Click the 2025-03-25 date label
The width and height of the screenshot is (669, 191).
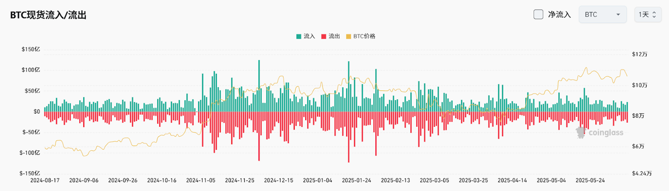tap(474, 181)
